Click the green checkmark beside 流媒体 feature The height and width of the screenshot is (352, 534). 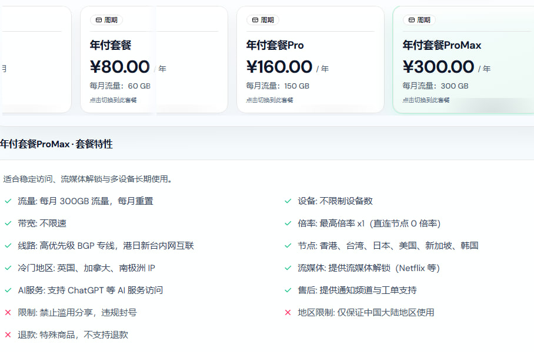pyautogui.click(x=288, y=268)
